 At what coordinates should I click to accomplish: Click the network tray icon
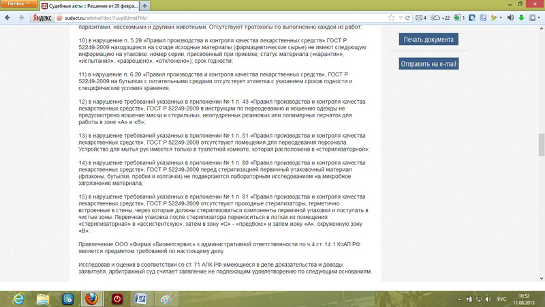[x=479, y=299]
